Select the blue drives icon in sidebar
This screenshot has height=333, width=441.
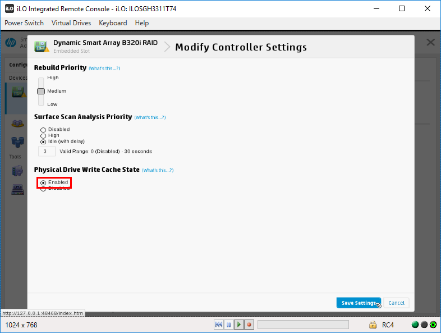[x=17, y=142]
